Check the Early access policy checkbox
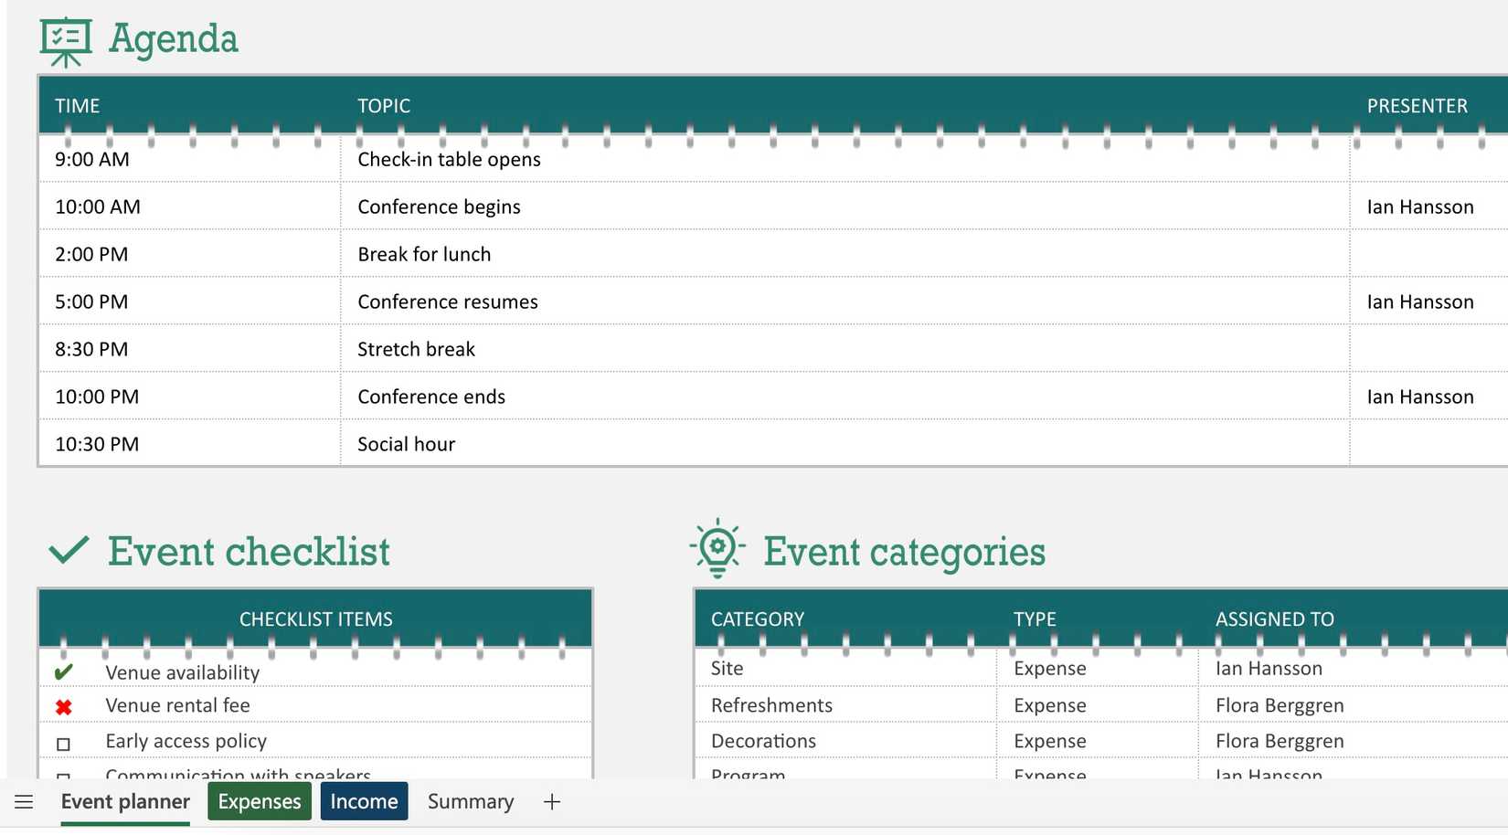Image resolution: width=1508 pixels, height=835 pixels. pos(63,743)
